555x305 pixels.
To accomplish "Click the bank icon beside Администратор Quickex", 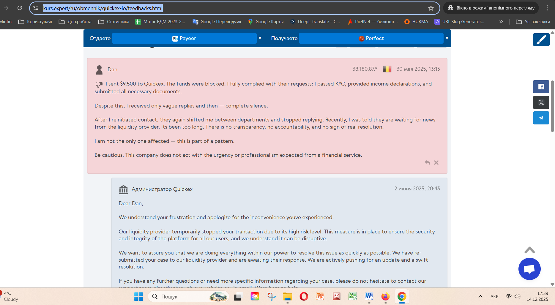I will click(123, 189).
